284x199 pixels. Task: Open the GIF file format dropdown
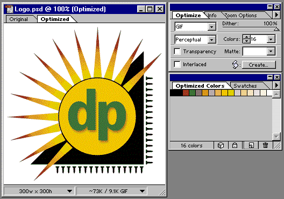(x=211, y=27)
